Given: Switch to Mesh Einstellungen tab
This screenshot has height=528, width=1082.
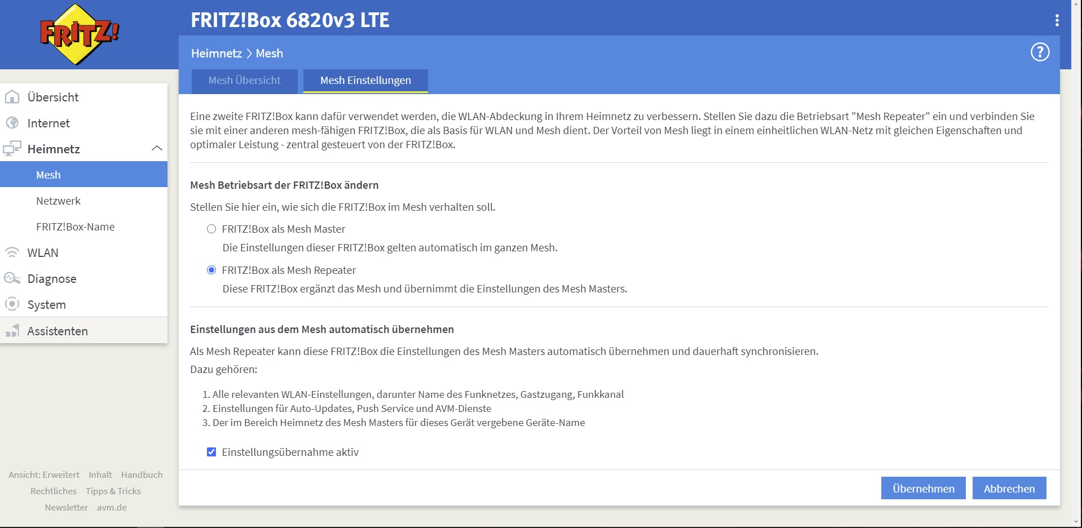Looking at the screenshot, I should pyautogui.click(x=365, y=81).
